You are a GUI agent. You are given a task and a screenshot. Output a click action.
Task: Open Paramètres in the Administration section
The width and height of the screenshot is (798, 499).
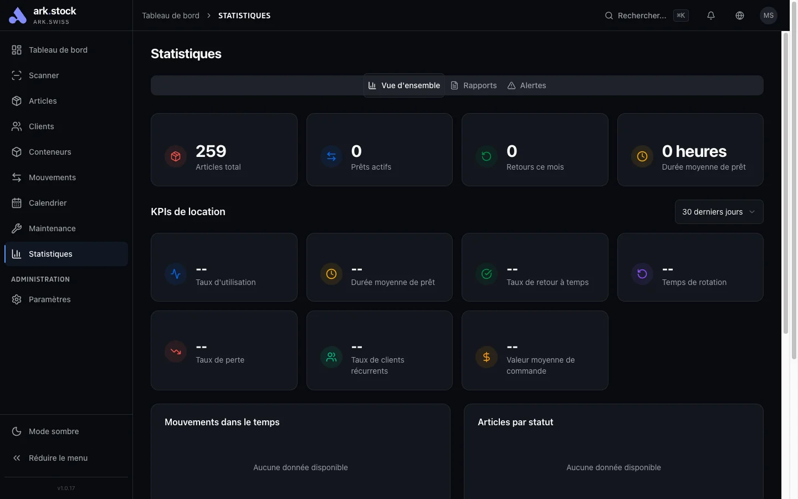[49, 299]
